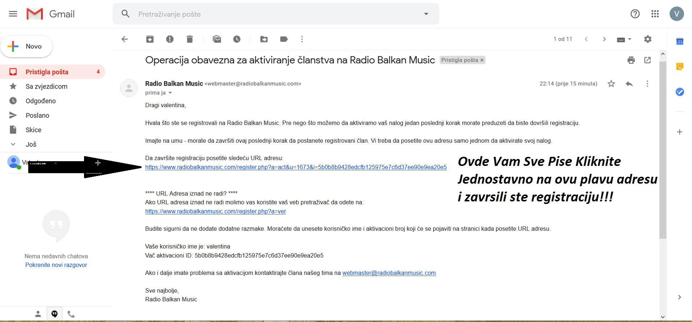Click the sender name Radio Balkan Music
The image size is (692, 322).
[174, 83]
